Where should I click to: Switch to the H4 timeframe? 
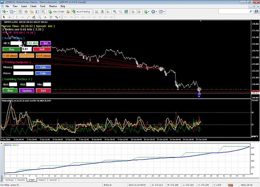tap(94, 17)
